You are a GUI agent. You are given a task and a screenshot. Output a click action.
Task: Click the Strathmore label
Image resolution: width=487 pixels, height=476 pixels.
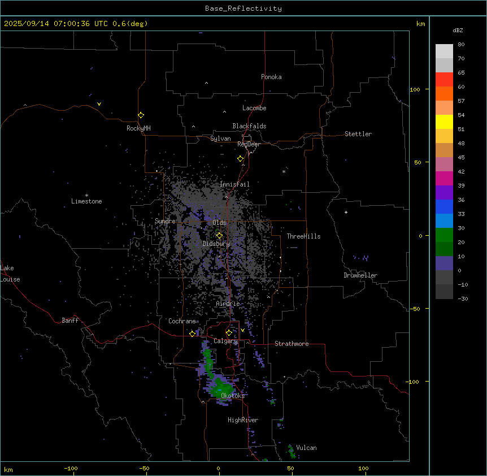pos(292,344)
